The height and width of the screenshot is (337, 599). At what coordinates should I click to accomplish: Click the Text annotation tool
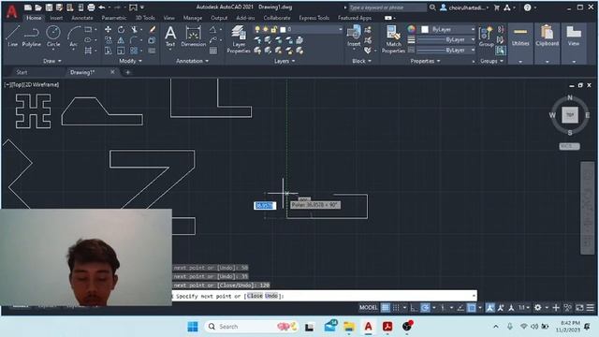pyautogui.click(x=170, y=37)
